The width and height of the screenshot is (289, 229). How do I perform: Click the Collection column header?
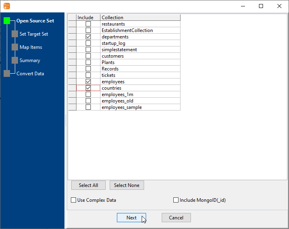click(140, 18)
